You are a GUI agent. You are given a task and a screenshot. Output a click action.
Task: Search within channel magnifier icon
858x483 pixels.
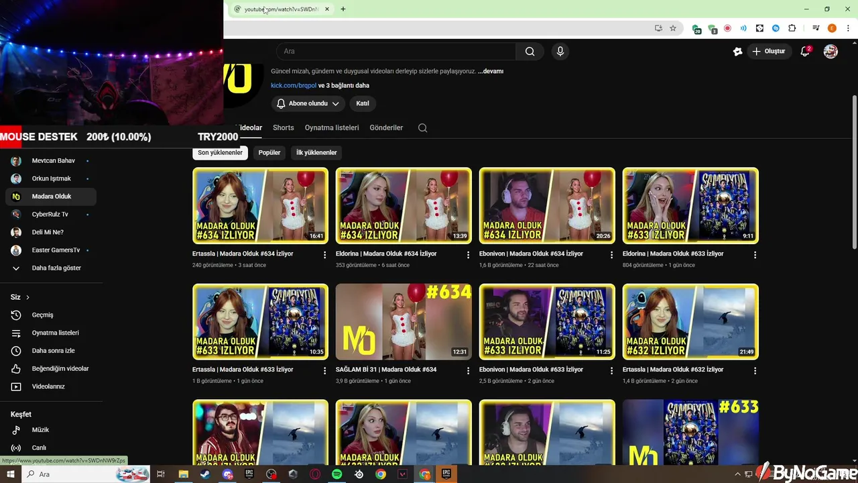422,127
